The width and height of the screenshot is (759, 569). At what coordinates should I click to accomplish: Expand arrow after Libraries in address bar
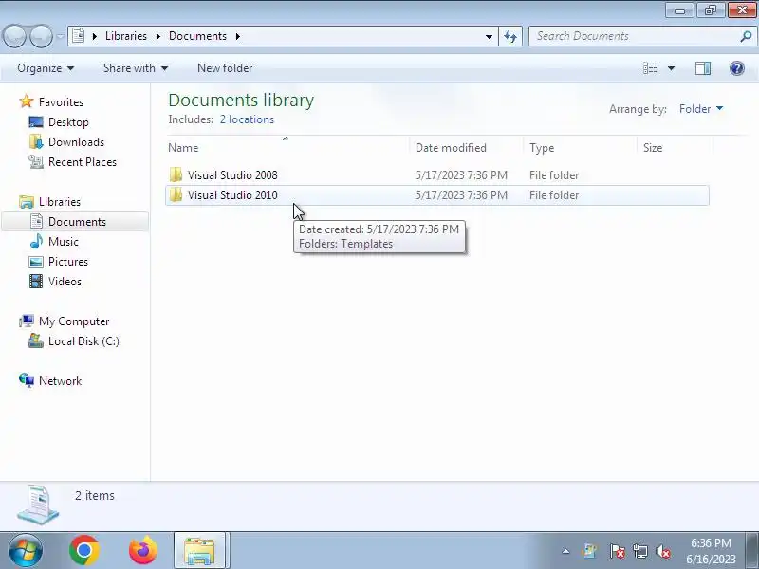tap(157, 36)
